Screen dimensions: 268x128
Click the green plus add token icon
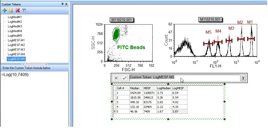[x=4, y=11]
